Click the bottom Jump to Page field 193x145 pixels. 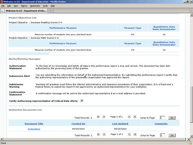pos(163,135)
